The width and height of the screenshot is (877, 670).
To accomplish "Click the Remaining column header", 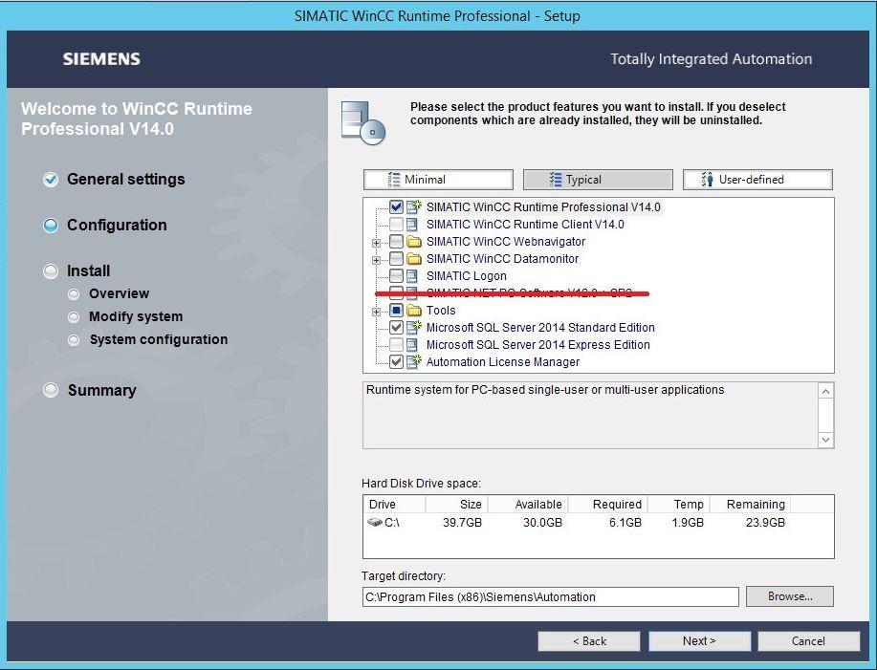I will tap(751, 504).
